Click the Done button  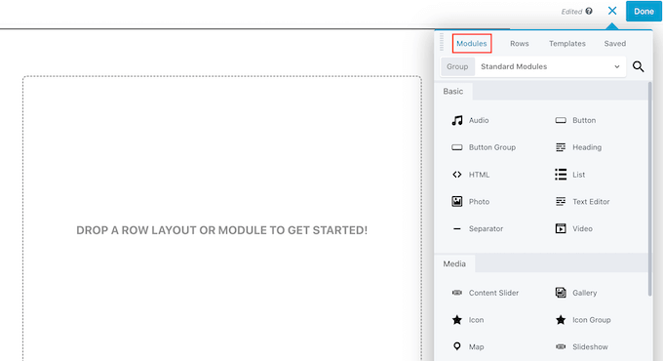[x=643, y=12]
